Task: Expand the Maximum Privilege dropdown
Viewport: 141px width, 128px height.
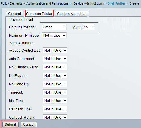Action: click(x=54, y=36)
